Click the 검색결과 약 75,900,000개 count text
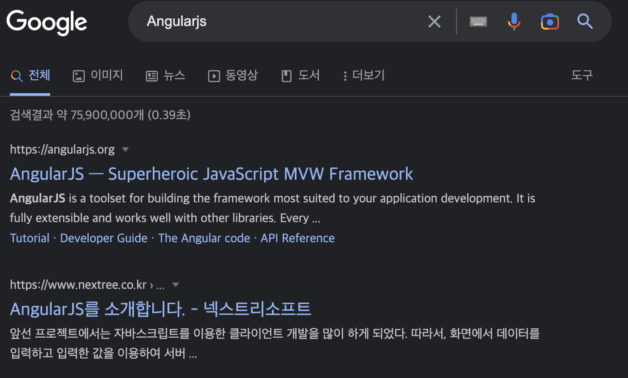This screenshot has width=628, height=378. pyautogui.click(x=100, y=115)
